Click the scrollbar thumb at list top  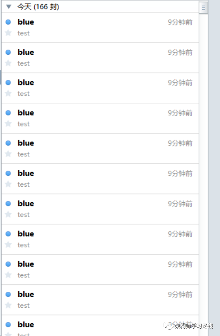coord(203,8)
